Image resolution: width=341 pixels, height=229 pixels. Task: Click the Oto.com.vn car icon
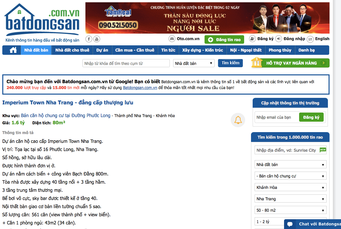pyautogui.click(x=172, y=39)
